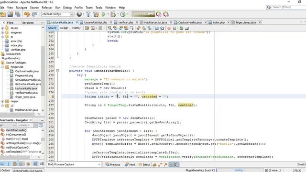The height and width of the screenshot is (172, 306).
Task: Click the Find text input field
Action: [76, 164]
